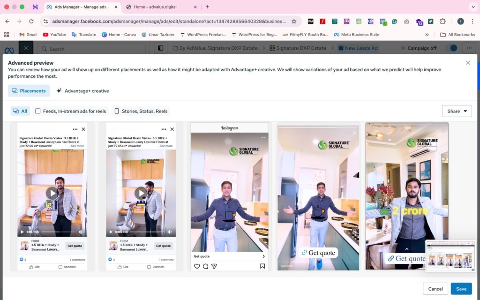The width and height of the screenshot is (480, 300).
Task: Click the Instagram save bookmark icon
Action: click(x=262, y=266)
